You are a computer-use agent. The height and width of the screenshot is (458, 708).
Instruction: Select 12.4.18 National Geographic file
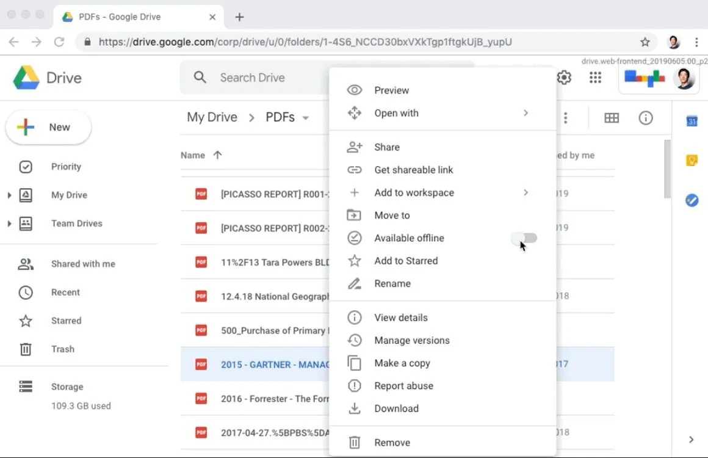[275, 296]
